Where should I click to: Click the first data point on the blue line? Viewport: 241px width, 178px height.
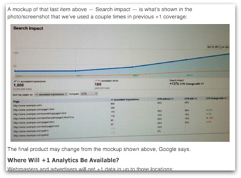[15, 71]
